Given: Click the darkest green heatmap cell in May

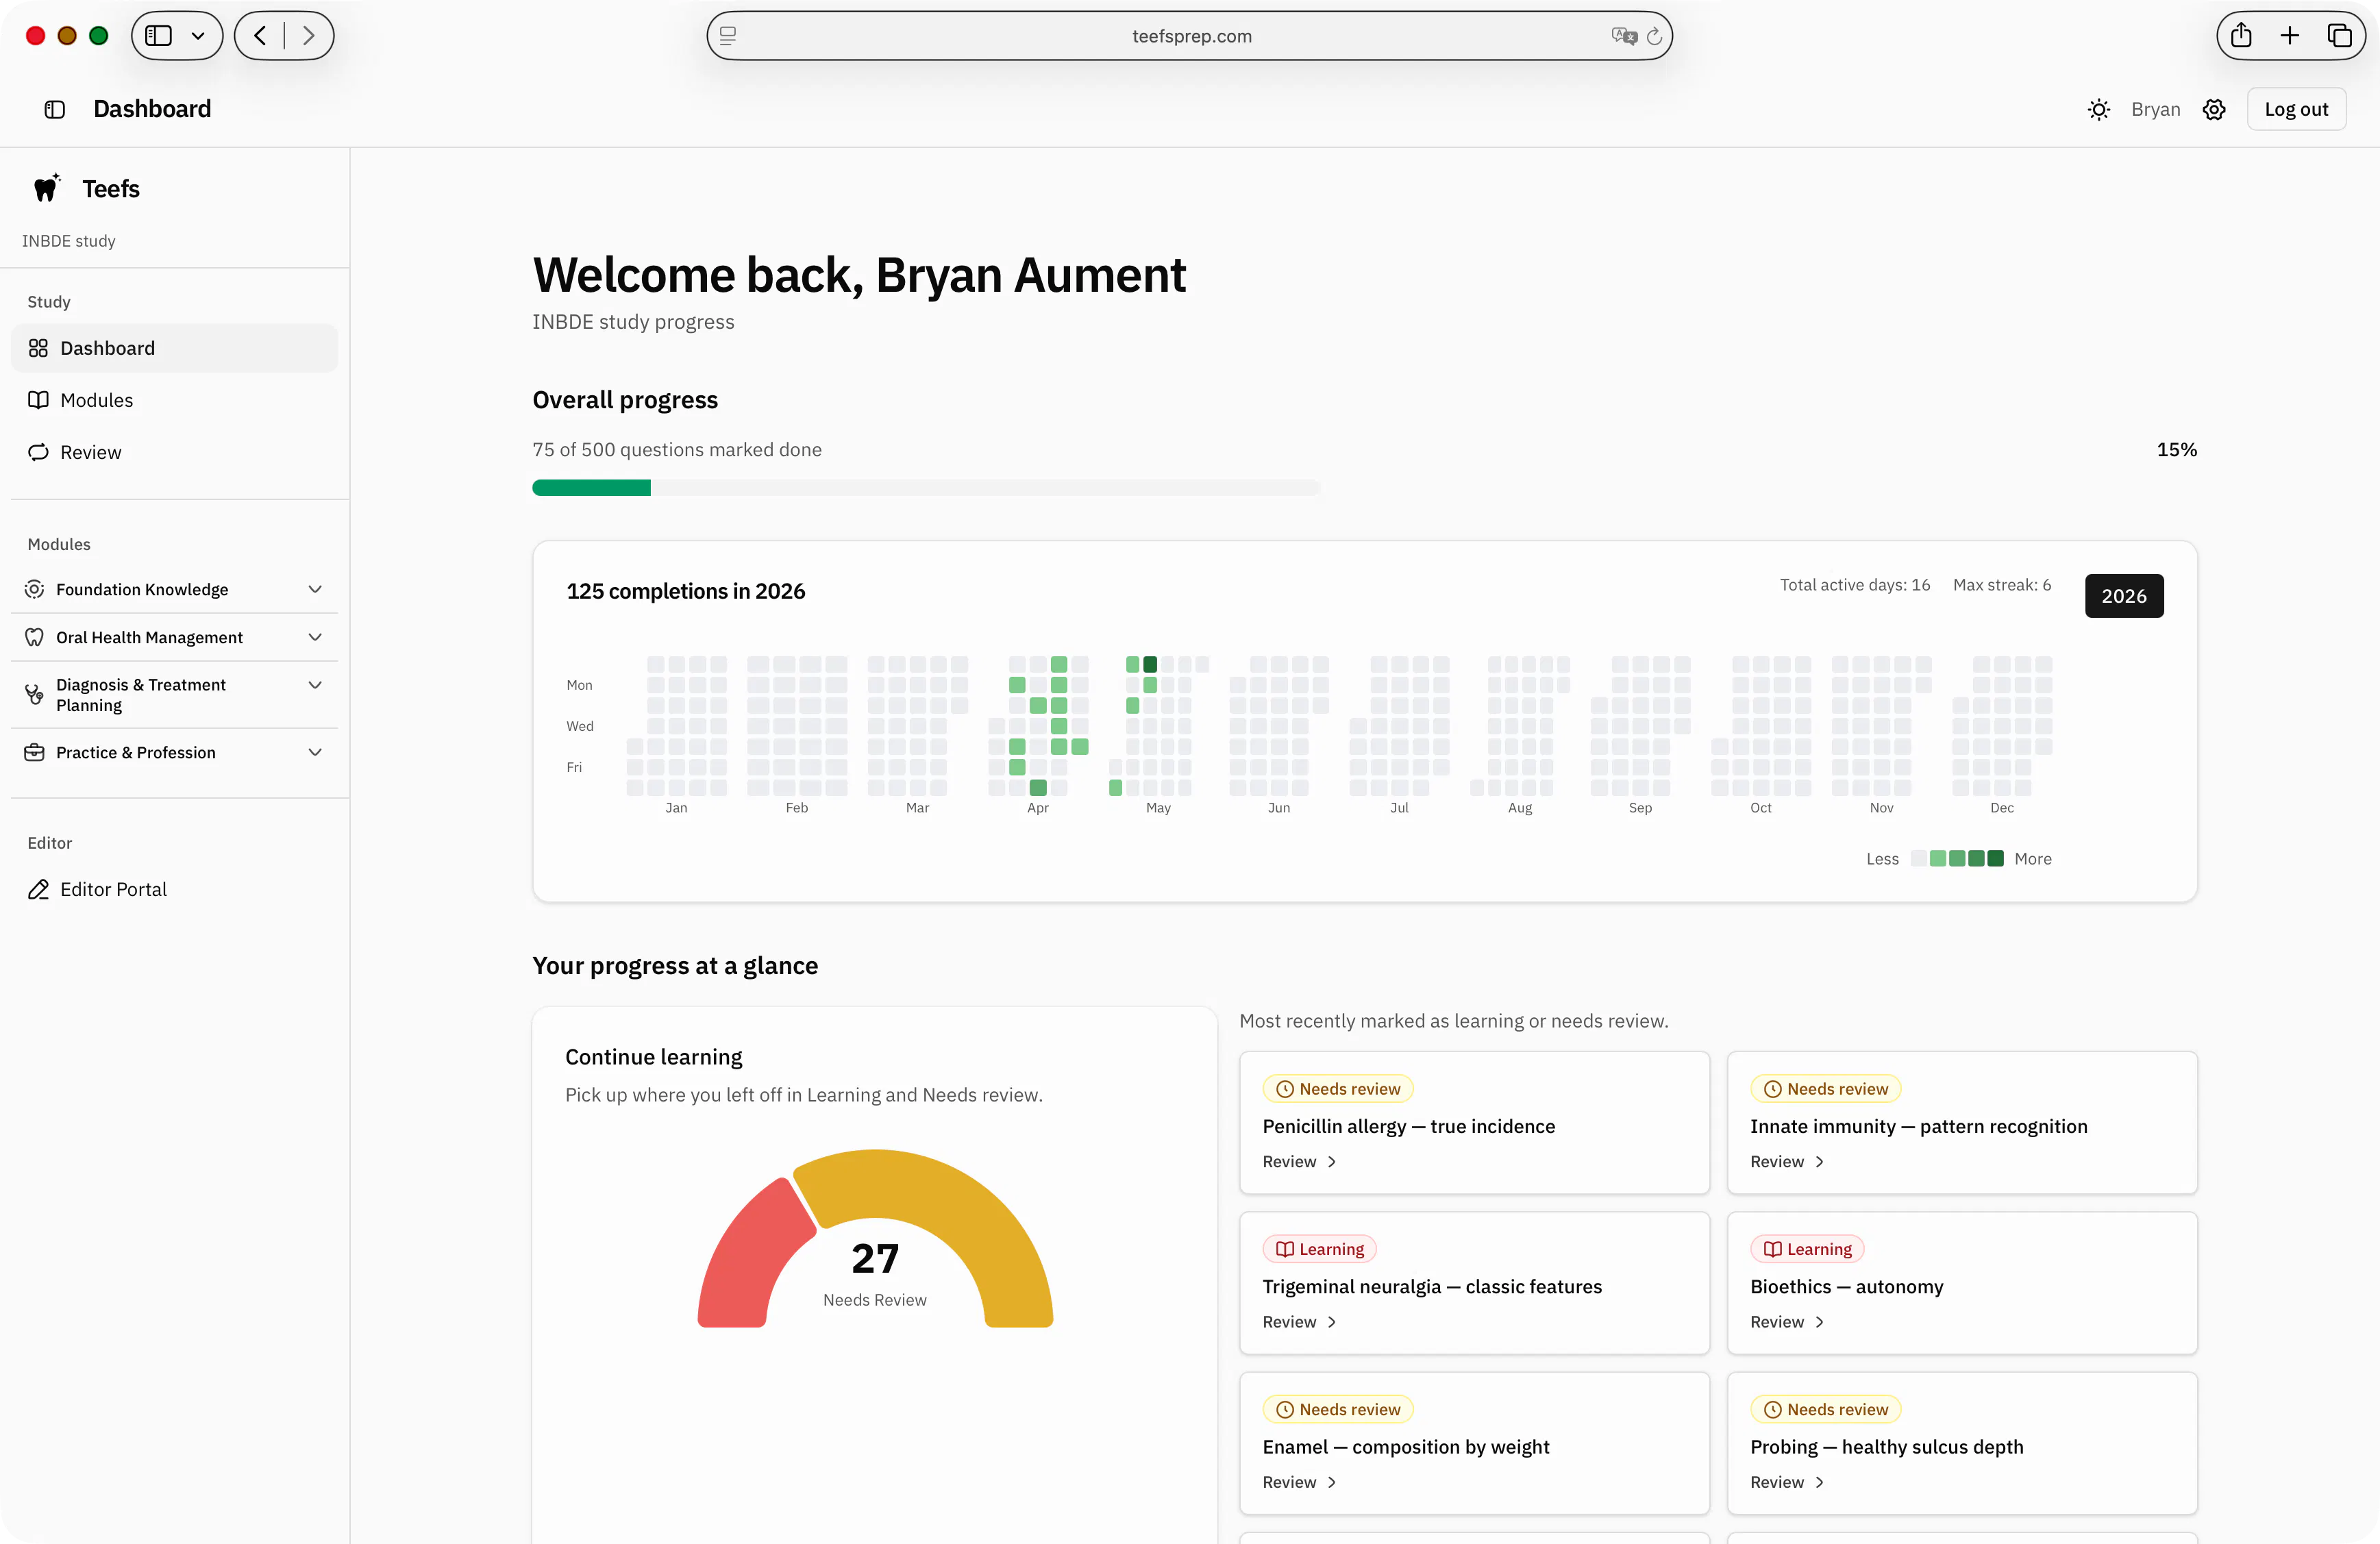Looking at the screenshot, I should (1150, 664).
